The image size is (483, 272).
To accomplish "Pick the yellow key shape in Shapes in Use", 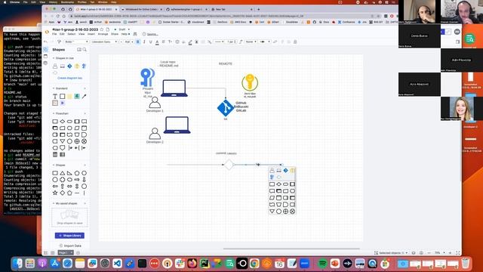I will click(x=77, y=66).
